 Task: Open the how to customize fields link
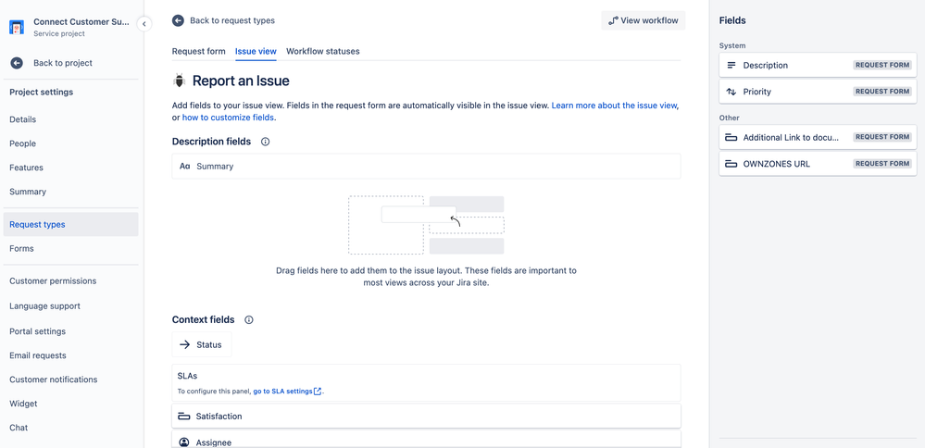click(x=228, y=118)
